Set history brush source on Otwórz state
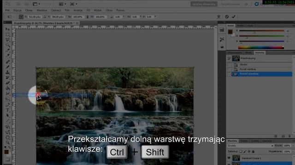 coord(229,65)
